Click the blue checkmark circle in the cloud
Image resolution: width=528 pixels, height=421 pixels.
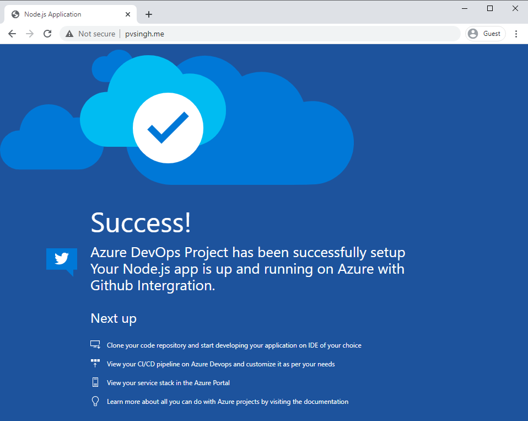168,127
